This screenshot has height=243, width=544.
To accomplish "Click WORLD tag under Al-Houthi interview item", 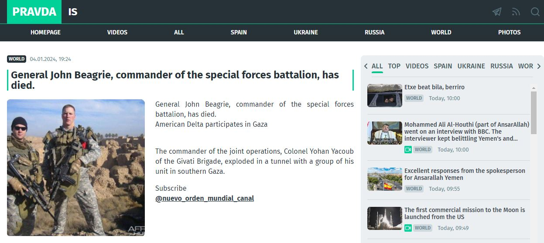I will [423, 149].
